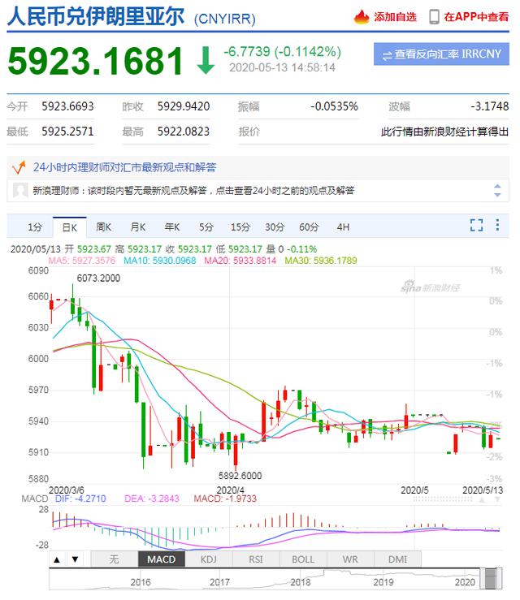Viewport: 520px width, 600px height.
Task: Click 查看反向汇率 IRRCNY button
Action: (x=441, y=54)
